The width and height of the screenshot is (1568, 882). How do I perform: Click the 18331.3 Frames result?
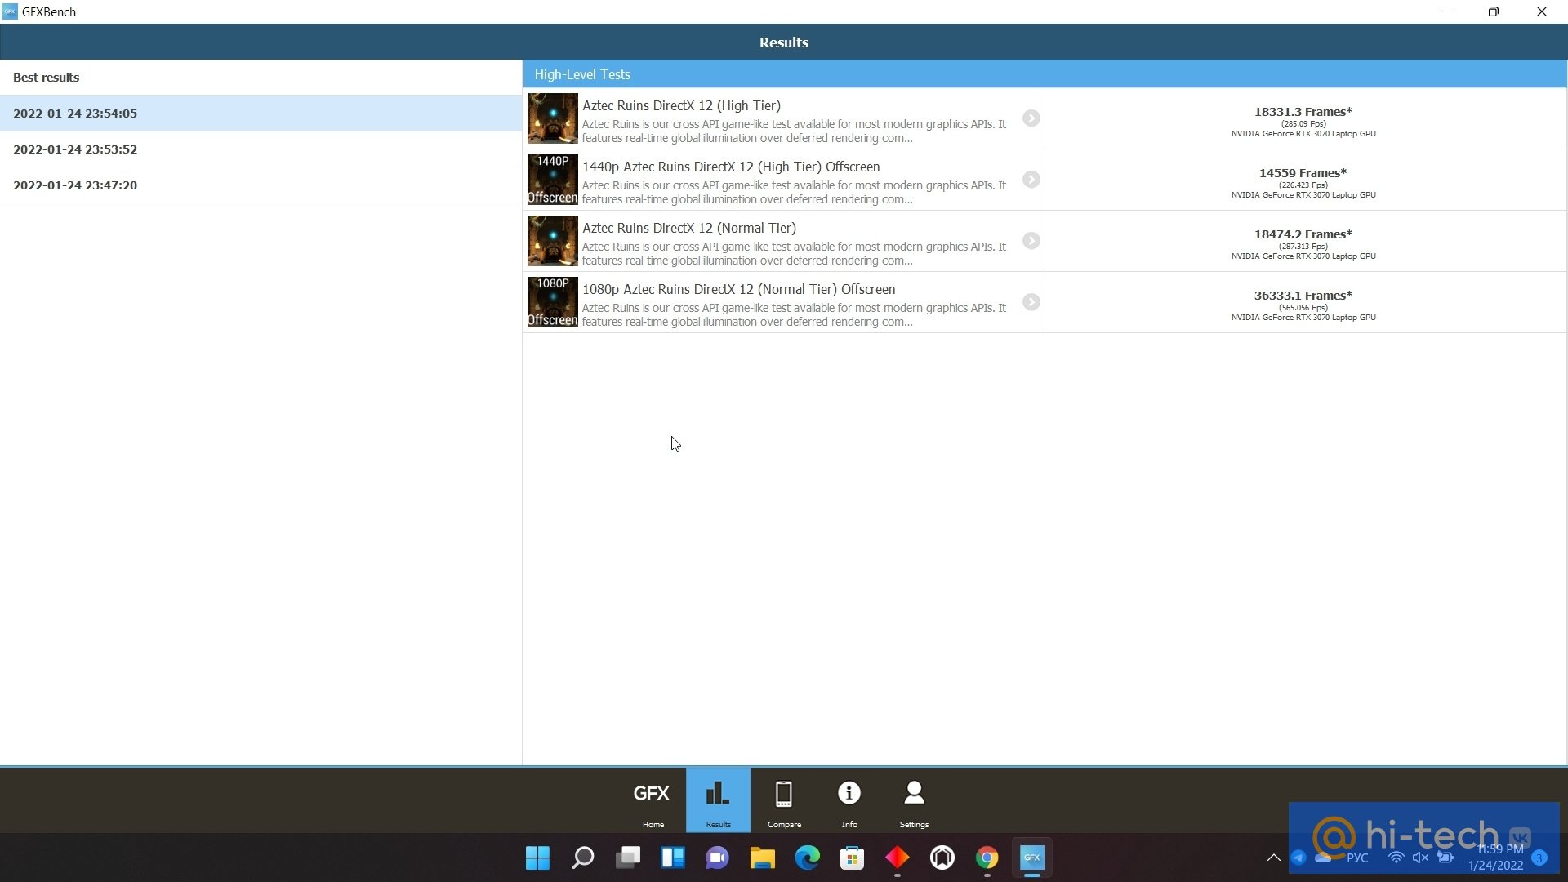pyautogui.click(x=1303, y=112)
